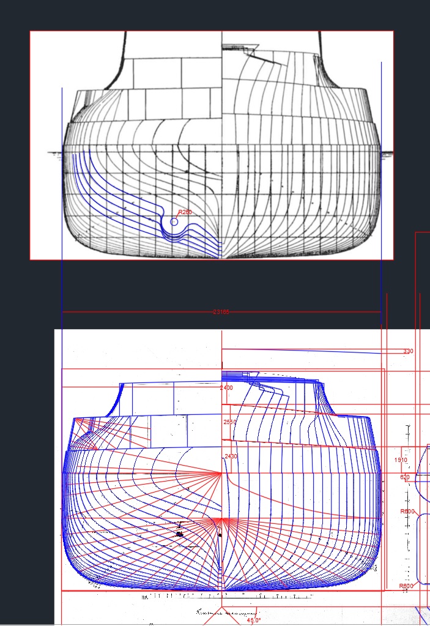This screenshot has width=430, height=626.
Task: Click the R260 radius label
Action: (x=185, y=212)
